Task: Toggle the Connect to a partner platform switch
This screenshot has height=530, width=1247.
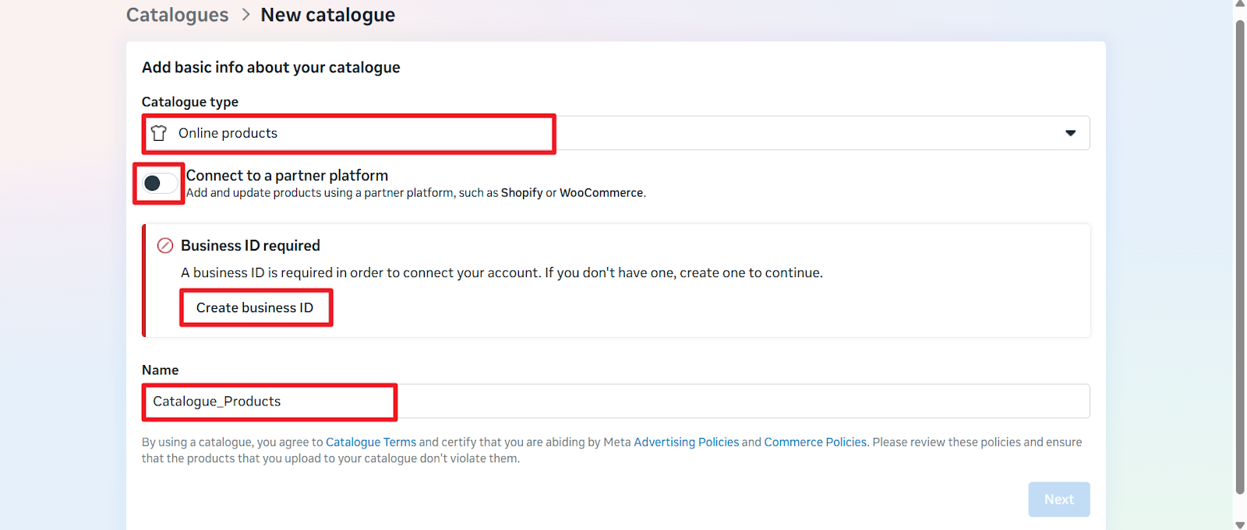Action: (159, 184)
